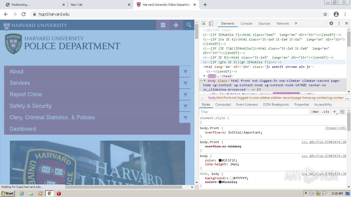This screenshot has height=197, width=351.
Task: Open the Report Crime link
Action: tap(26, 94)
